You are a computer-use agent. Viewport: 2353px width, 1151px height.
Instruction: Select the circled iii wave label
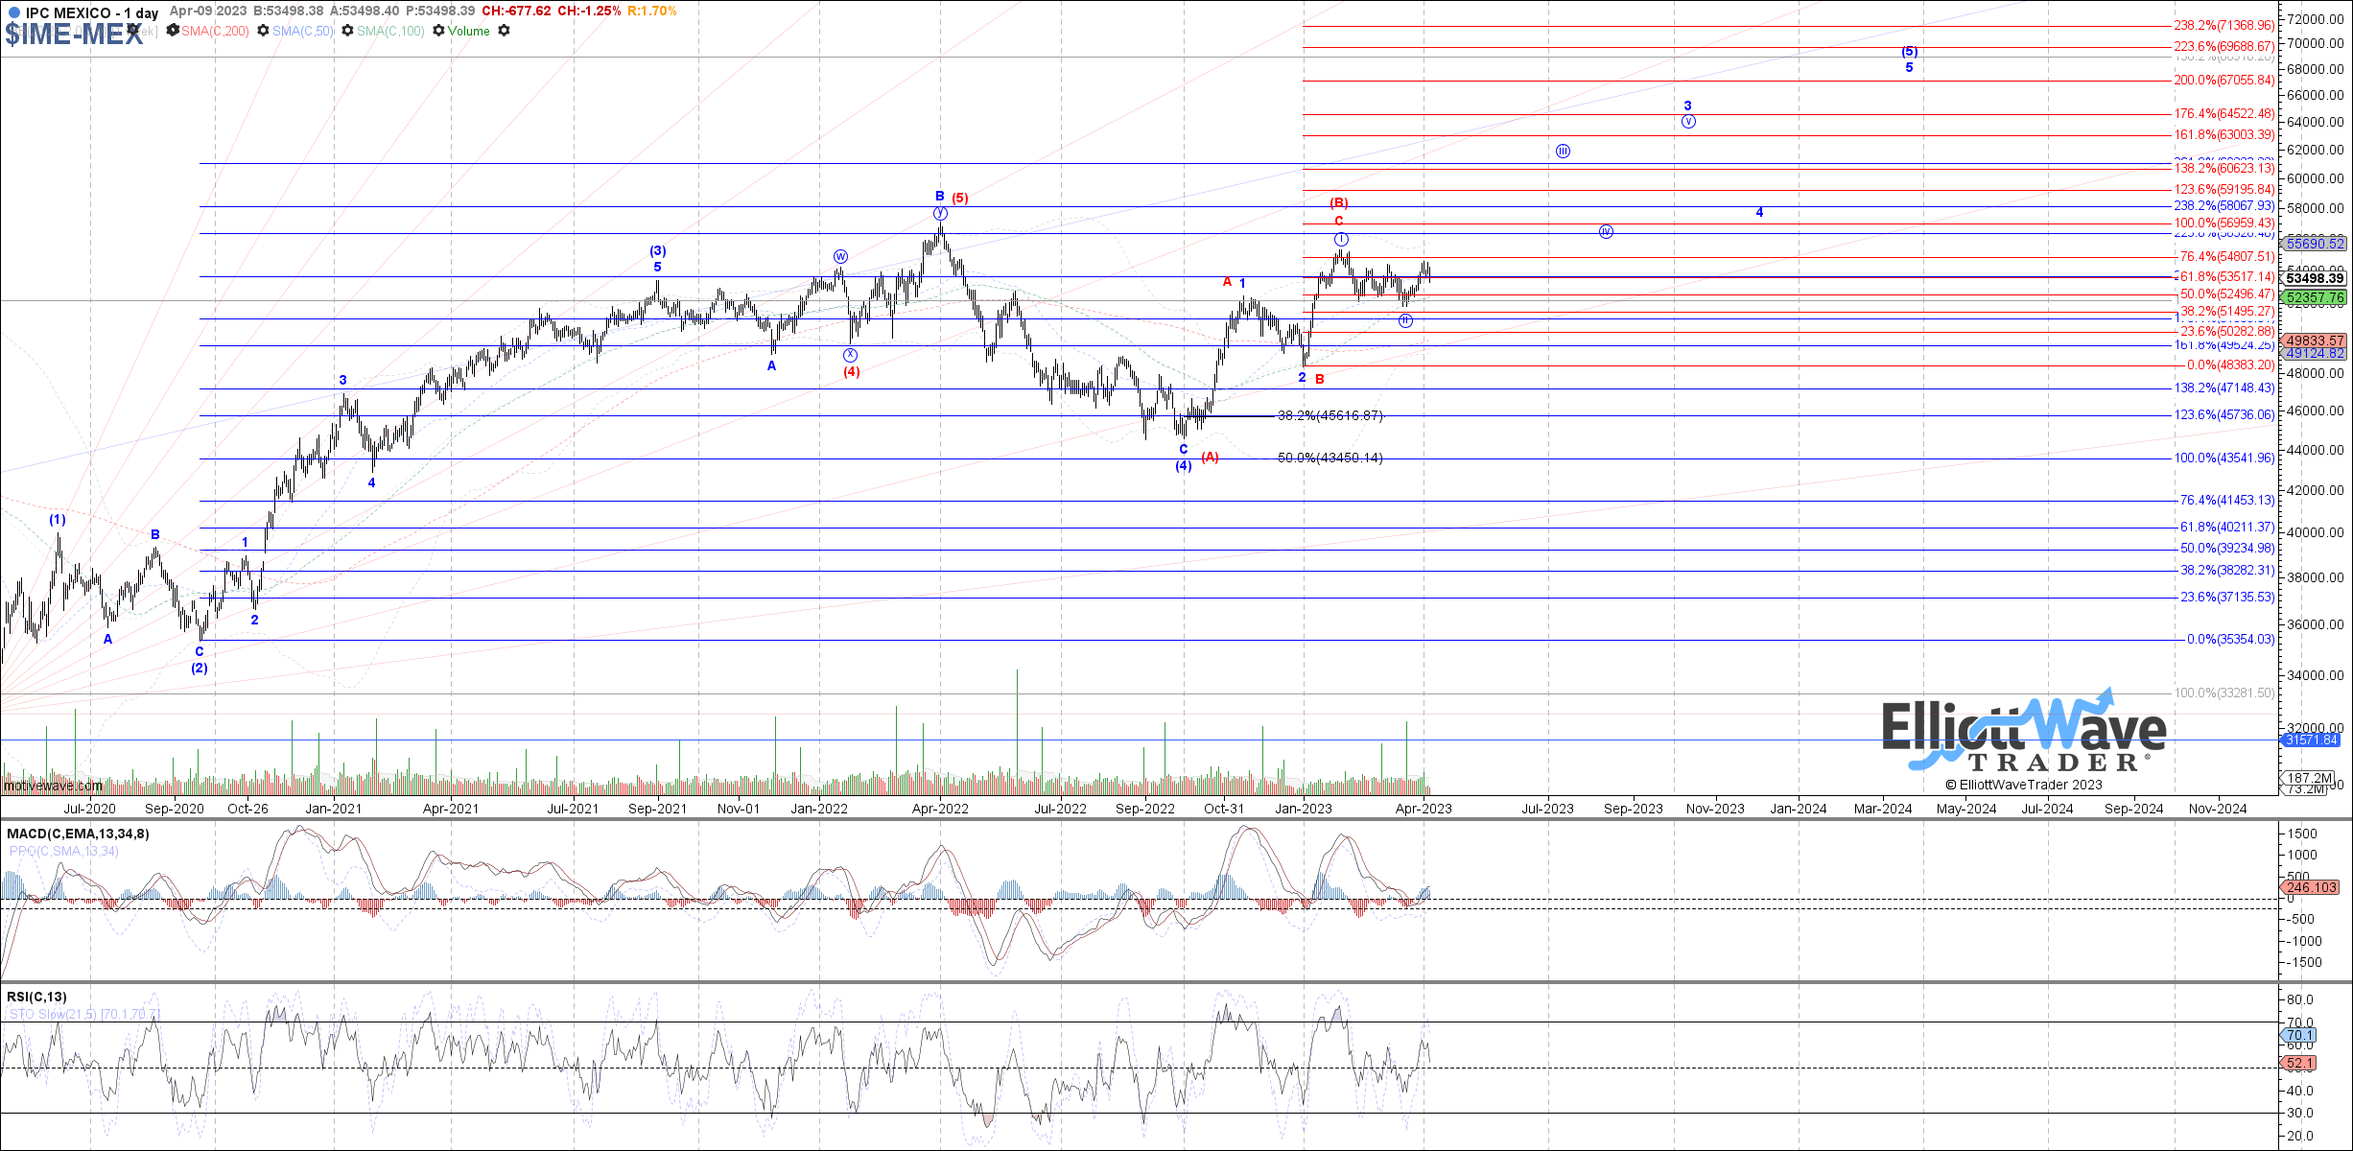[1563, 152]
